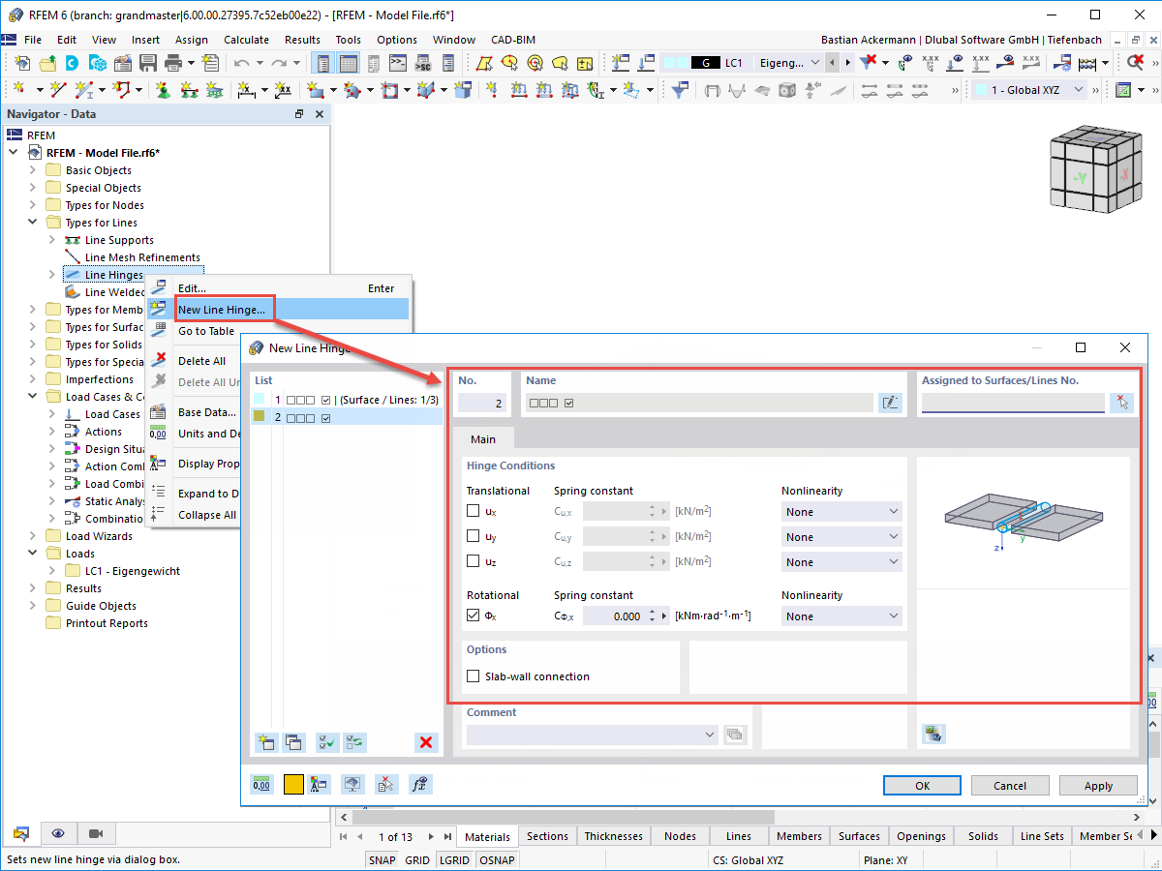Click the select surfaces pick icon
1162x871 pixels.
pyautogui.click(x=1121, y=403)
